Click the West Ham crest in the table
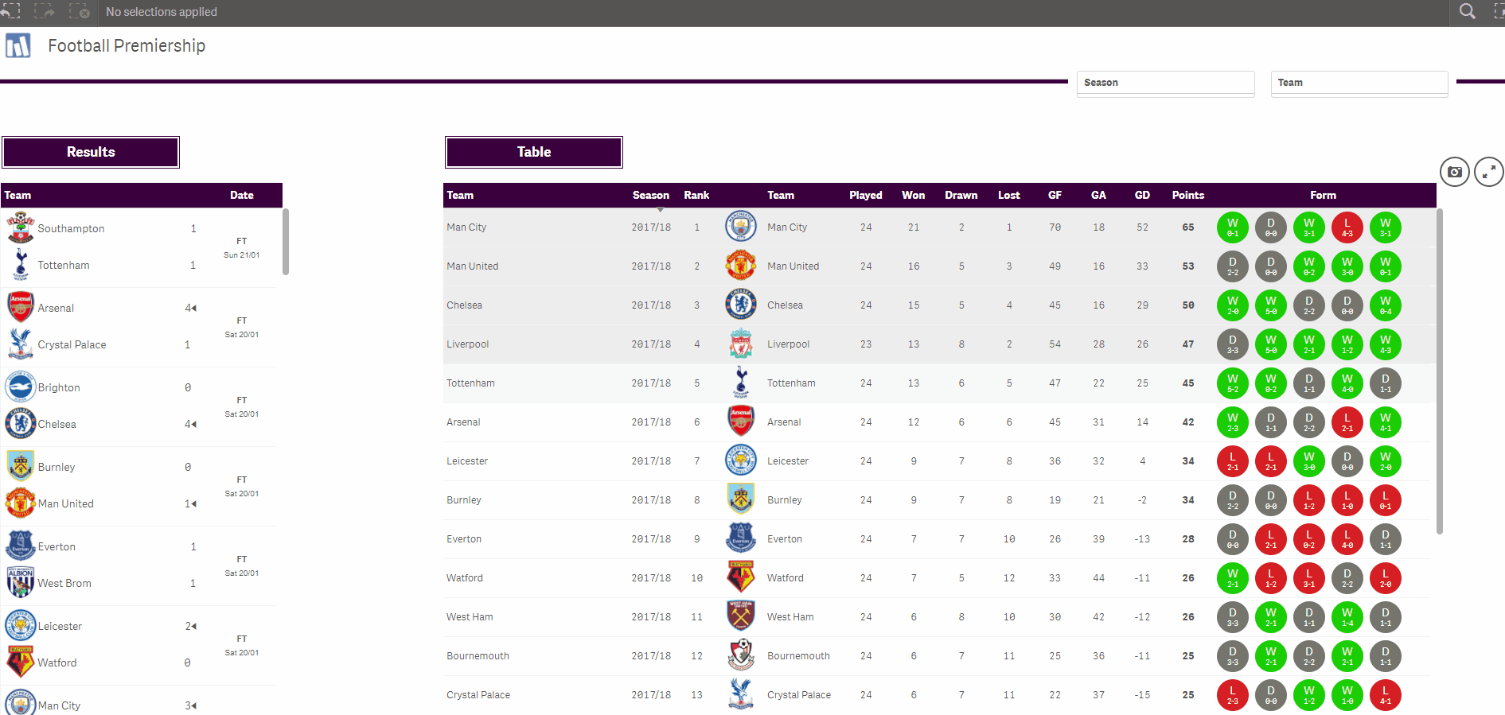 point(741,616)
